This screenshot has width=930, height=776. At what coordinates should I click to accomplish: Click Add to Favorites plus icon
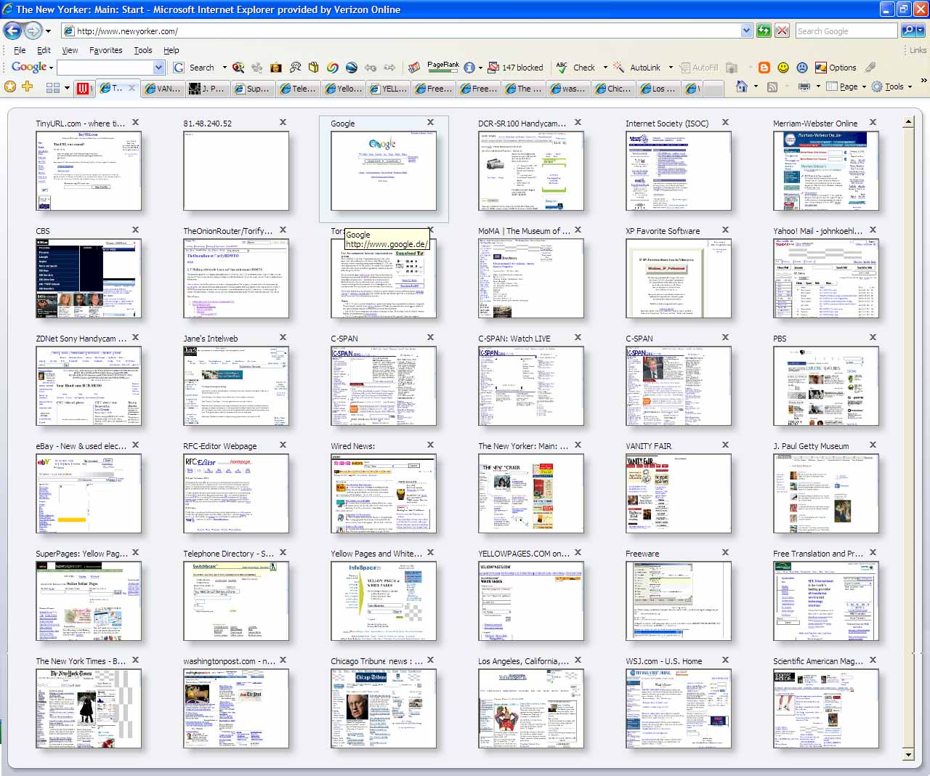28,87
